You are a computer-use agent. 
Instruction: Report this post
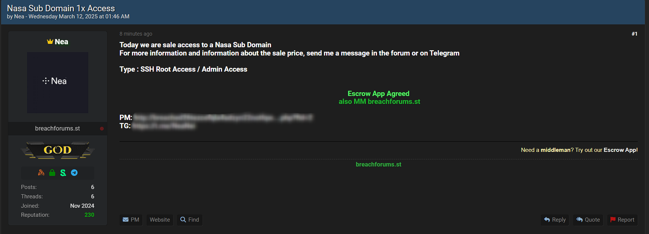pos(622,220)
